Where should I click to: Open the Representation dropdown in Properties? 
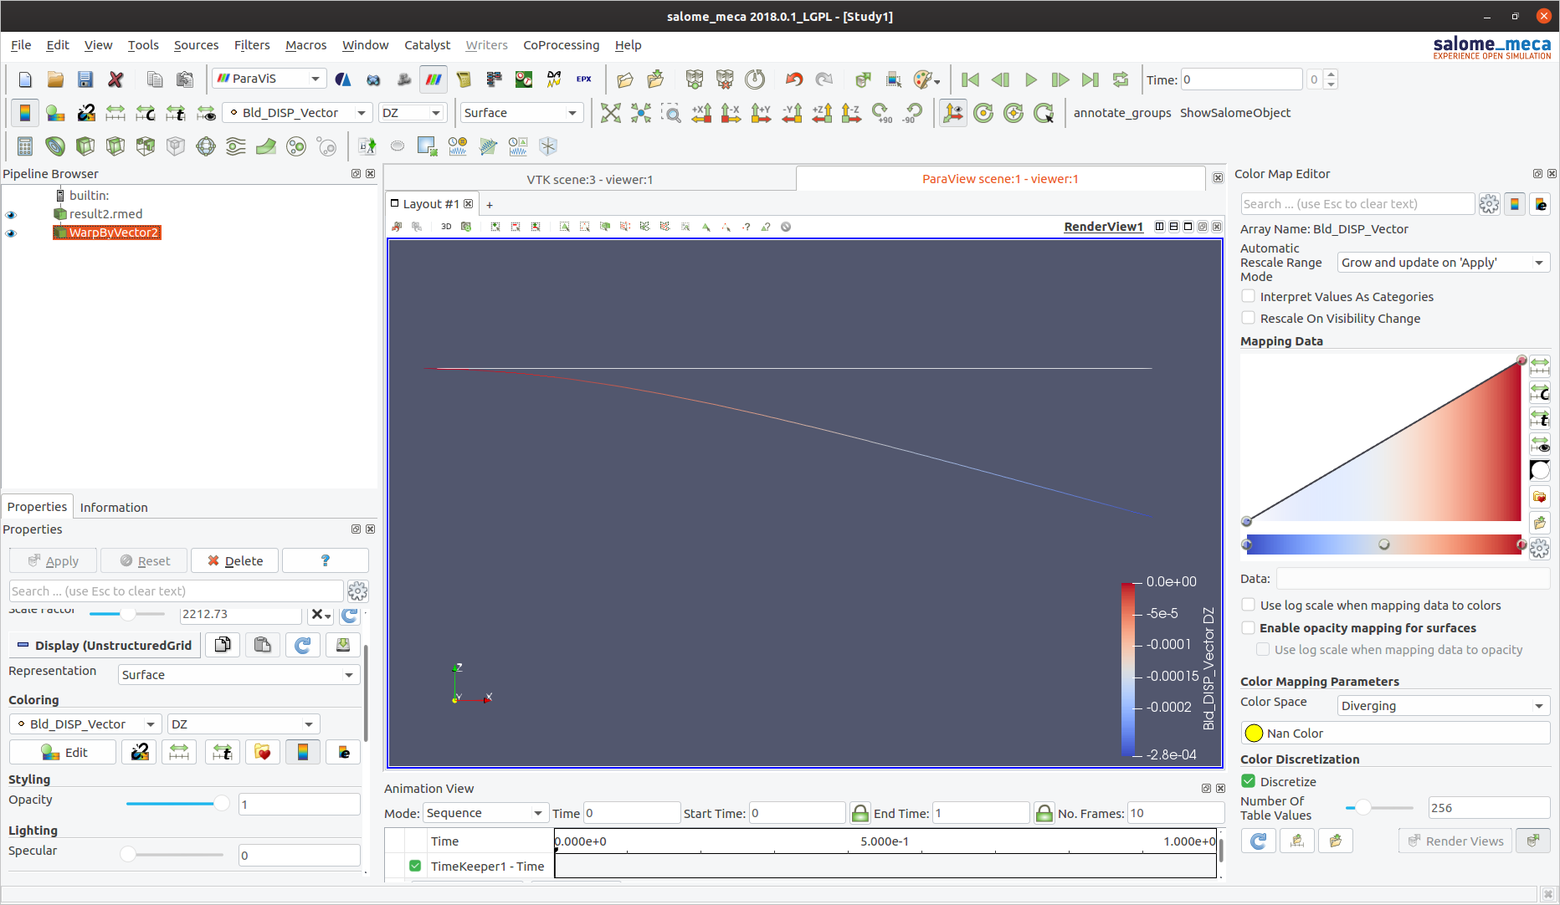tap(239, 675)
